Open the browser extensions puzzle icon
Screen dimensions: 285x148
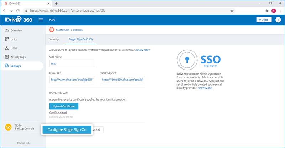tap(267, 11)
